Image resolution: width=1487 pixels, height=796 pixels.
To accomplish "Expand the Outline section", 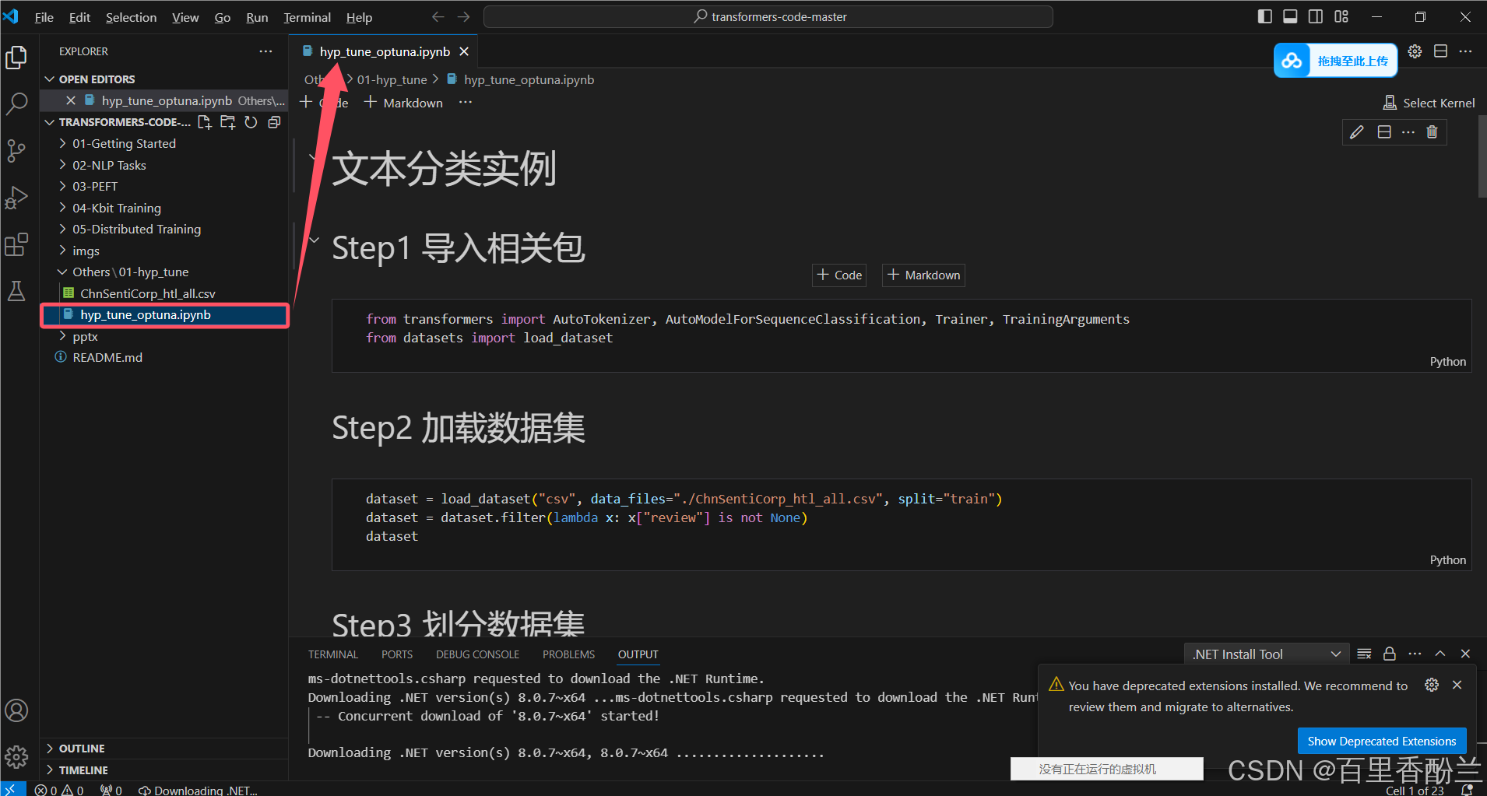I will pos(50,749).
